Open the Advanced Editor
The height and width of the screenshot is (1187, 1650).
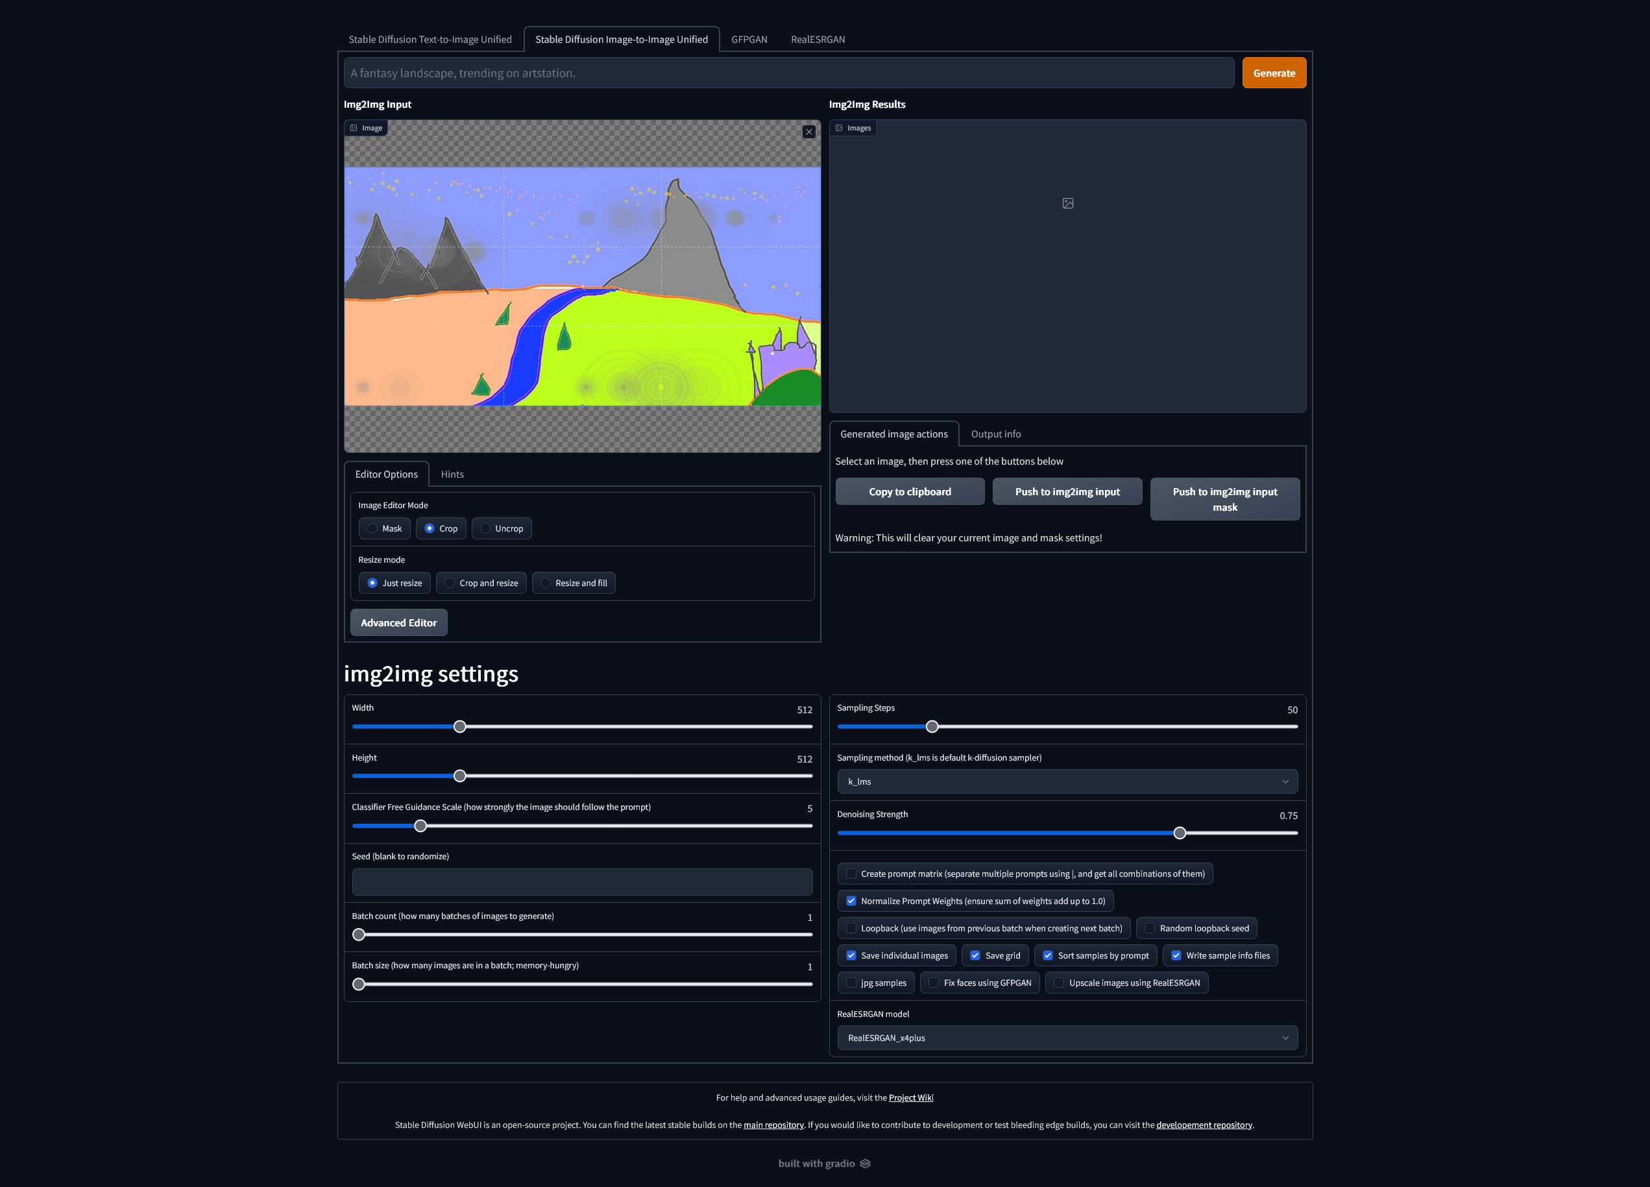point(398,622)
